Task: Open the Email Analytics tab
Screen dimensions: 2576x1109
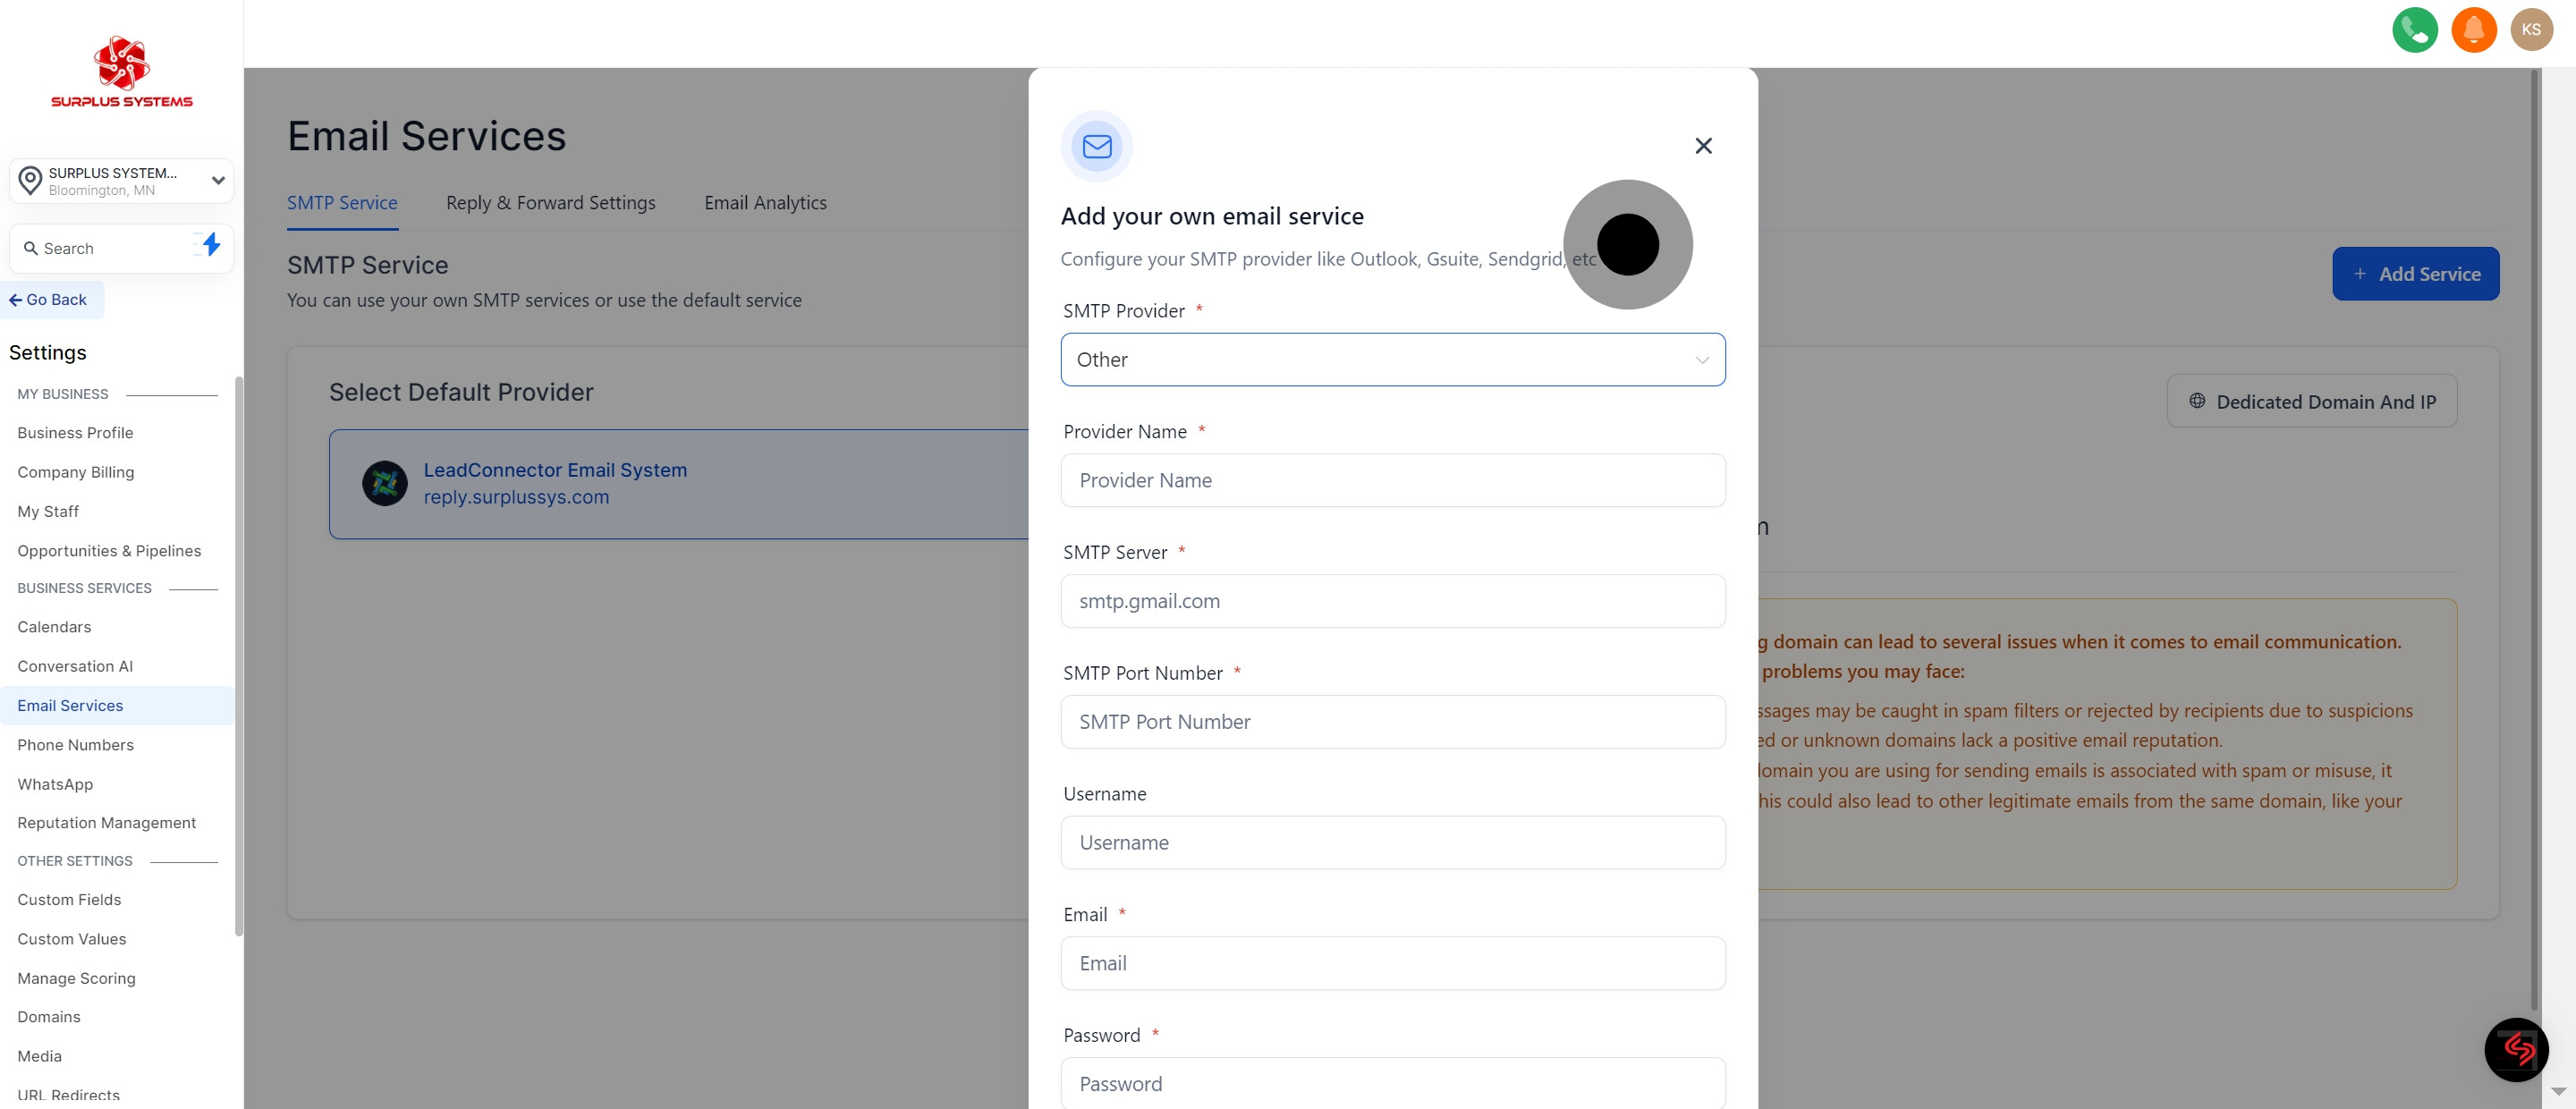Action: point(765,202)
